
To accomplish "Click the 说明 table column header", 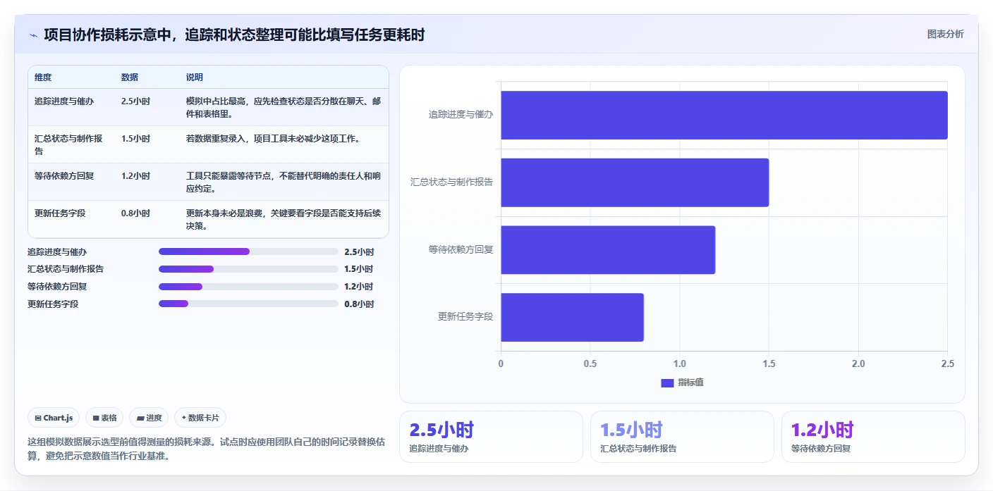I will [x=195, y=77].
